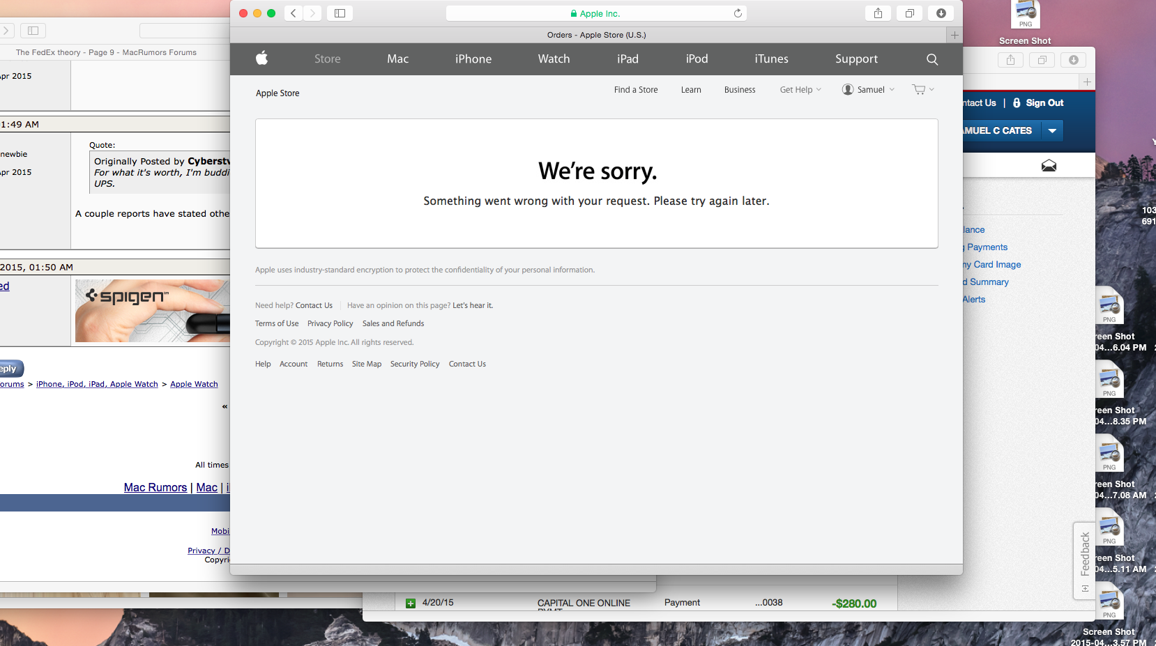This screenshot has width=1156, height=646.
Task: Open the Business link
Action: 740,90
